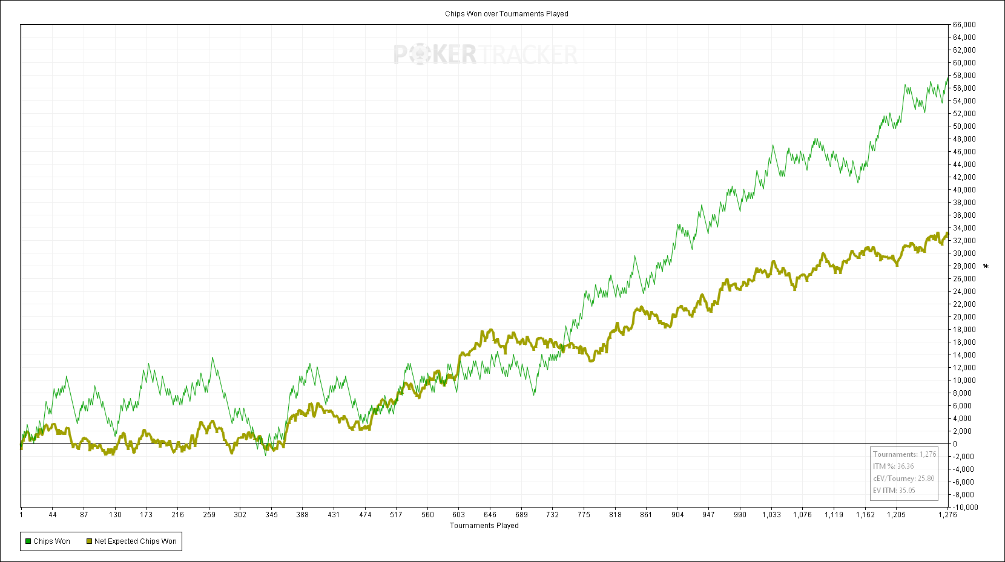Viewport: 1005px width, 562px height.
Task: Click the Tournaments Played x-axis label
Action: pyautogui.click(x=484, y=526)
